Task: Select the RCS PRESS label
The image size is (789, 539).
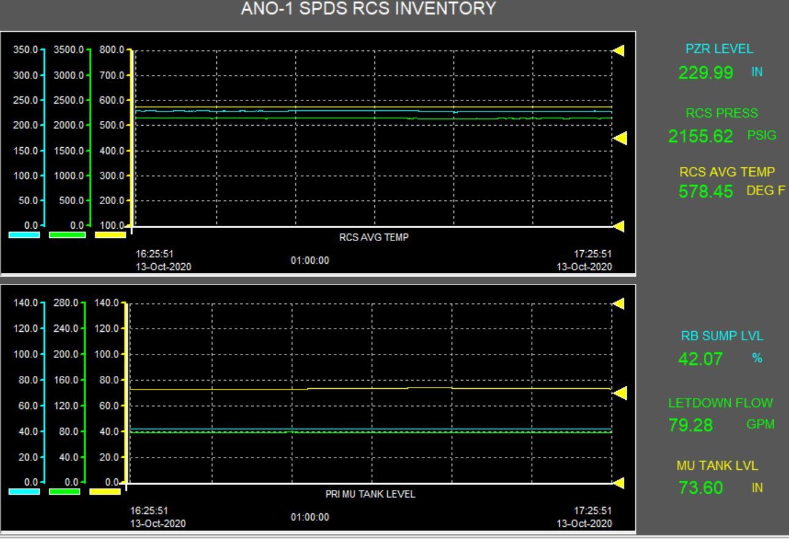Action: click(722, 113)
